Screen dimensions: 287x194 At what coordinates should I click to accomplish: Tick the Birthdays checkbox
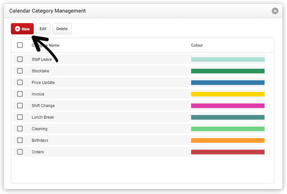click(x=20, y=140)
